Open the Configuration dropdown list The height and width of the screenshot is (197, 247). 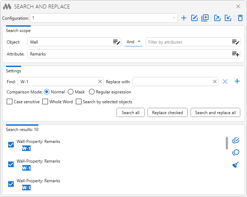point(174,18)
